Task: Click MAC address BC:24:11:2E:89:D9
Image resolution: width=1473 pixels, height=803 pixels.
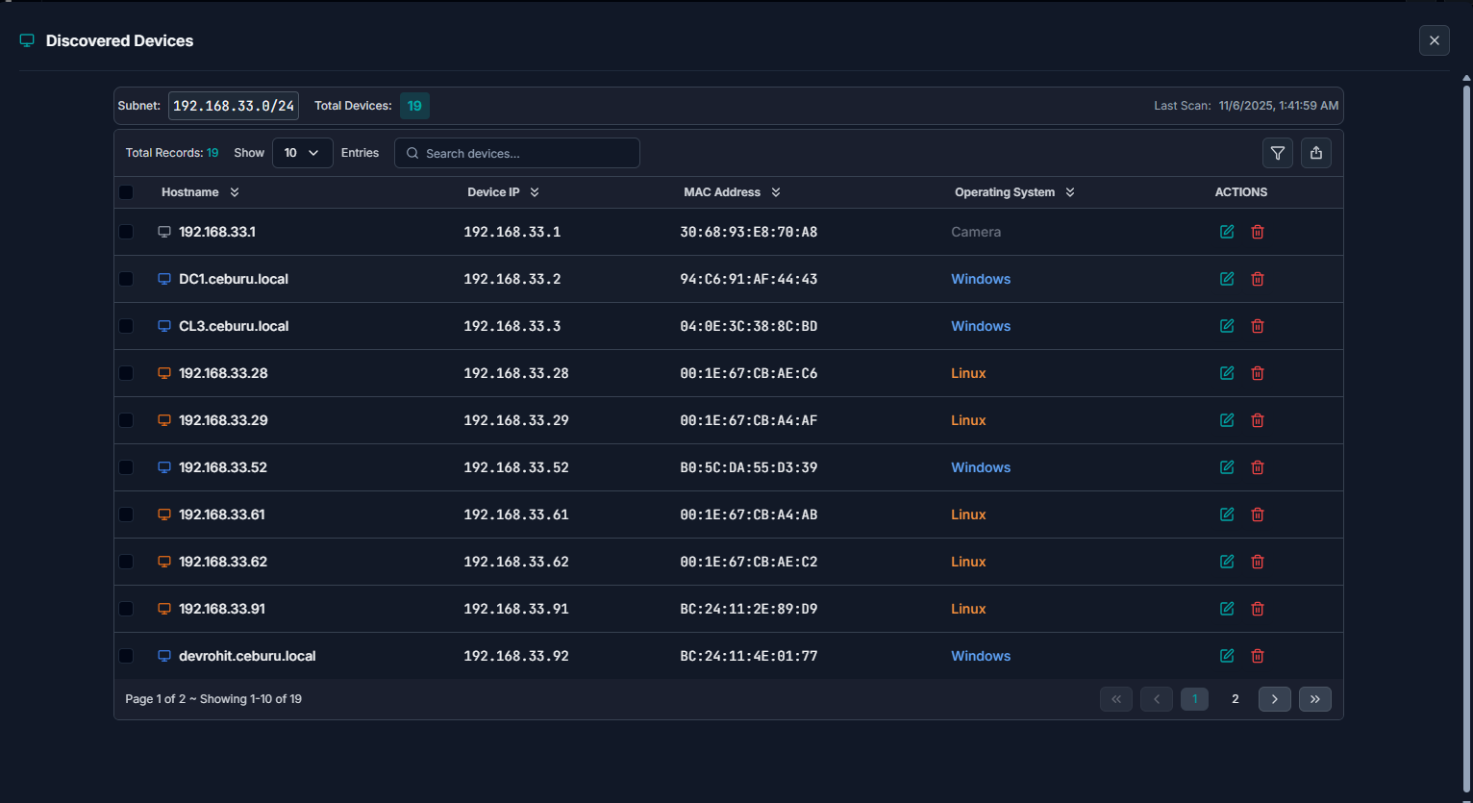Action: coord(749,609)
